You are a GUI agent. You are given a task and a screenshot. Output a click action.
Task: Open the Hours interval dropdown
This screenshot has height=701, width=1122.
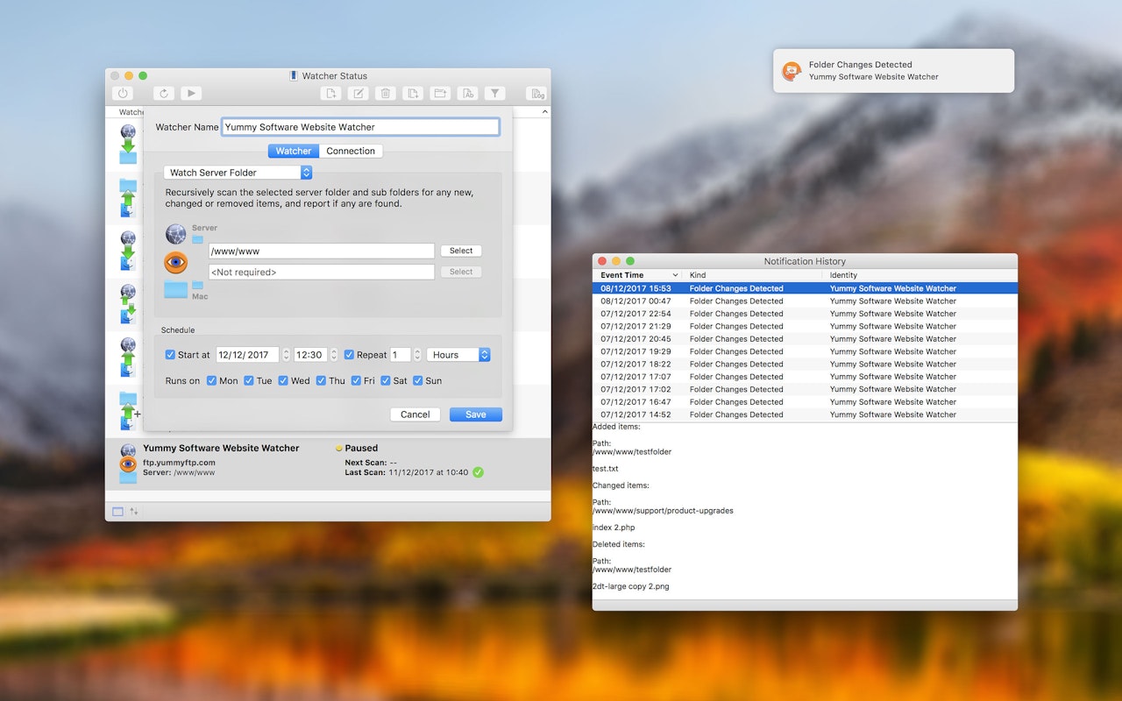click(458, 355)
